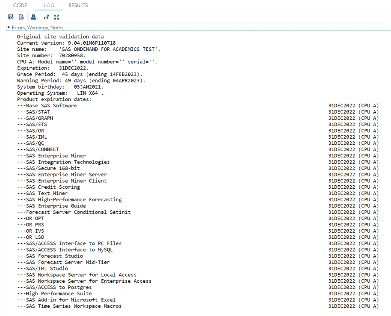Click the SAS Enterprise Miner product line
The image size is (391, 316).
coord(51,156)
